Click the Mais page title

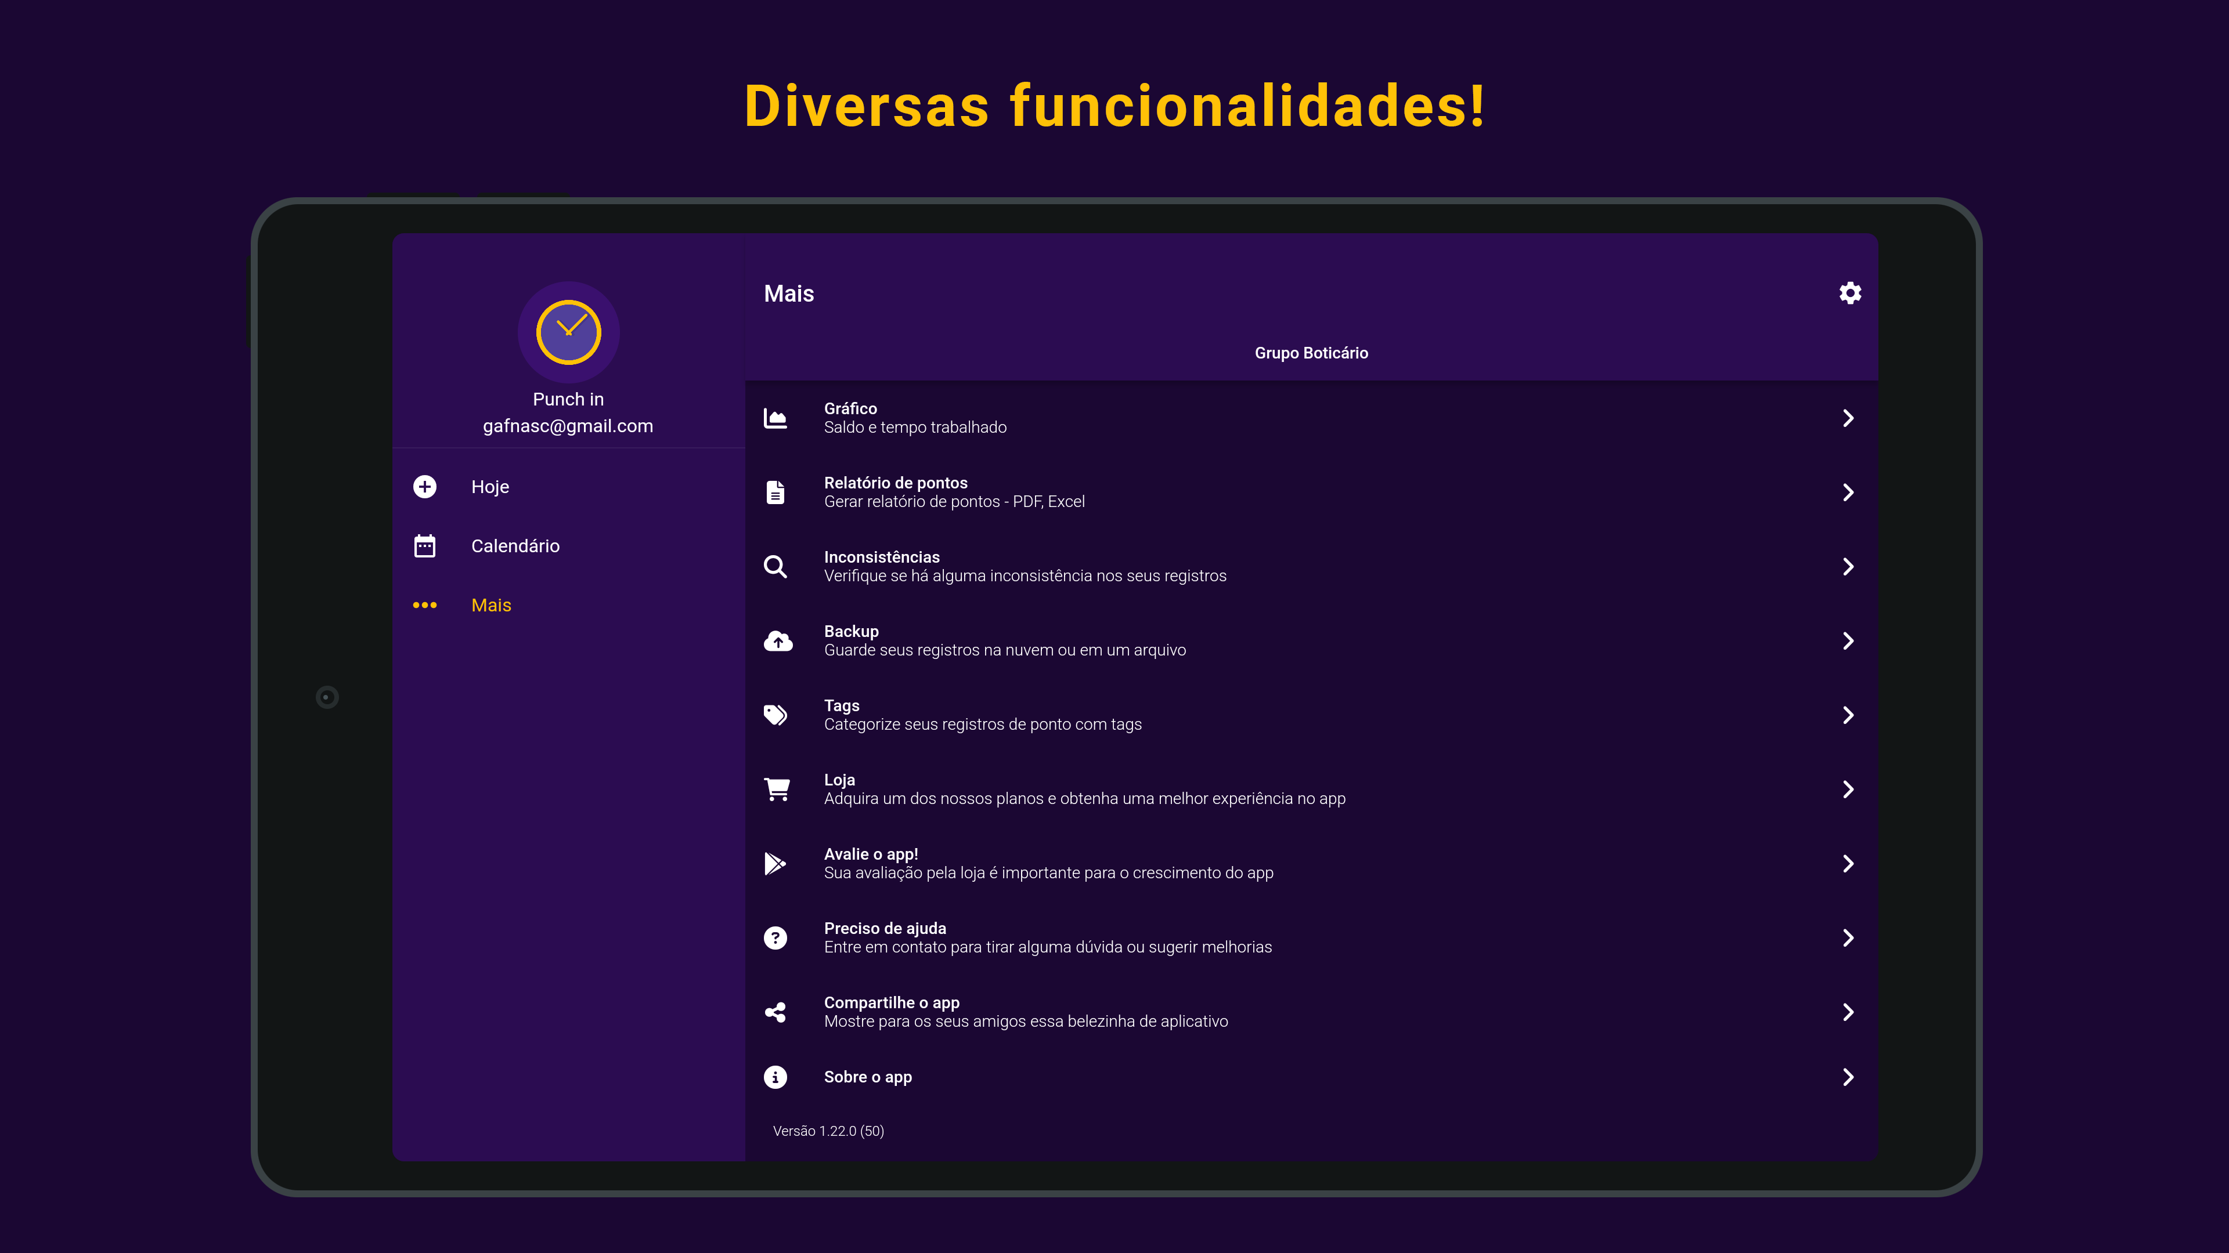(788, 294)
